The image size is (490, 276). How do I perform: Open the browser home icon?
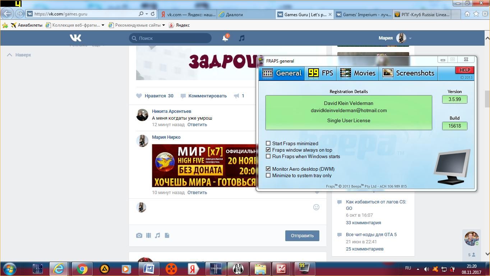(467, 14)
